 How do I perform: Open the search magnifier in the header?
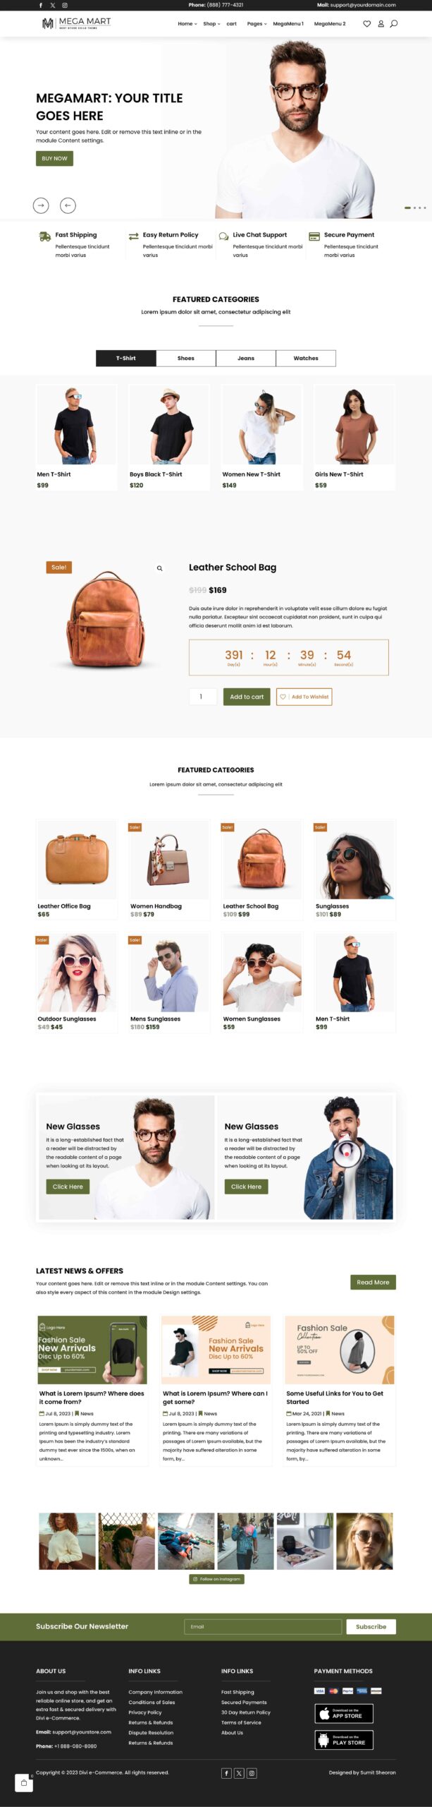coord(394,23)
